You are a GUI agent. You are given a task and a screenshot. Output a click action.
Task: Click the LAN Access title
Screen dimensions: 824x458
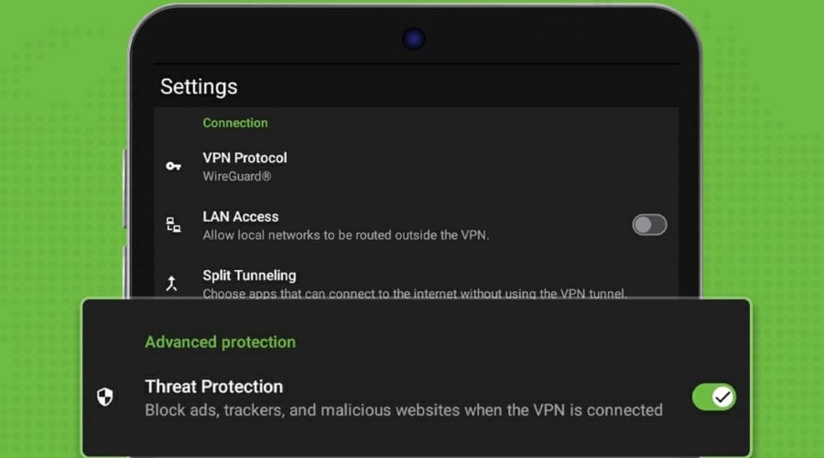tap(241, 217)
